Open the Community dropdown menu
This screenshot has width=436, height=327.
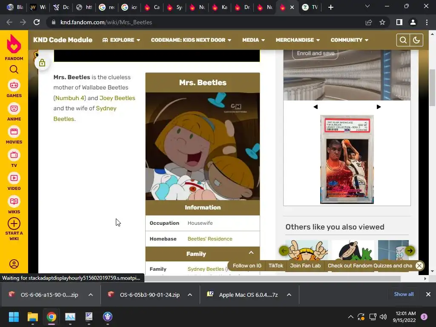(349, 40)
